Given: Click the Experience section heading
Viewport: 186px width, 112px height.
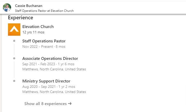Looking at the screenshot, I should (21, 18).
